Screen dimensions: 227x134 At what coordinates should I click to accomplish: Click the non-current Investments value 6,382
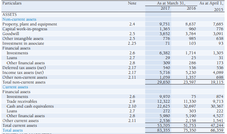[165, 53]
